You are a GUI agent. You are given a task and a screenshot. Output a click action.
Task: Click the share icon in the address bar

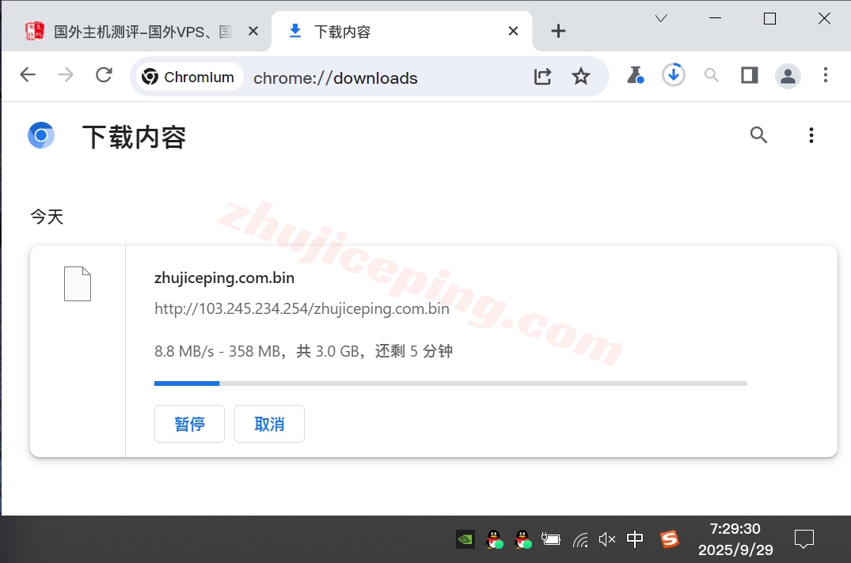[x=542, y=77]
